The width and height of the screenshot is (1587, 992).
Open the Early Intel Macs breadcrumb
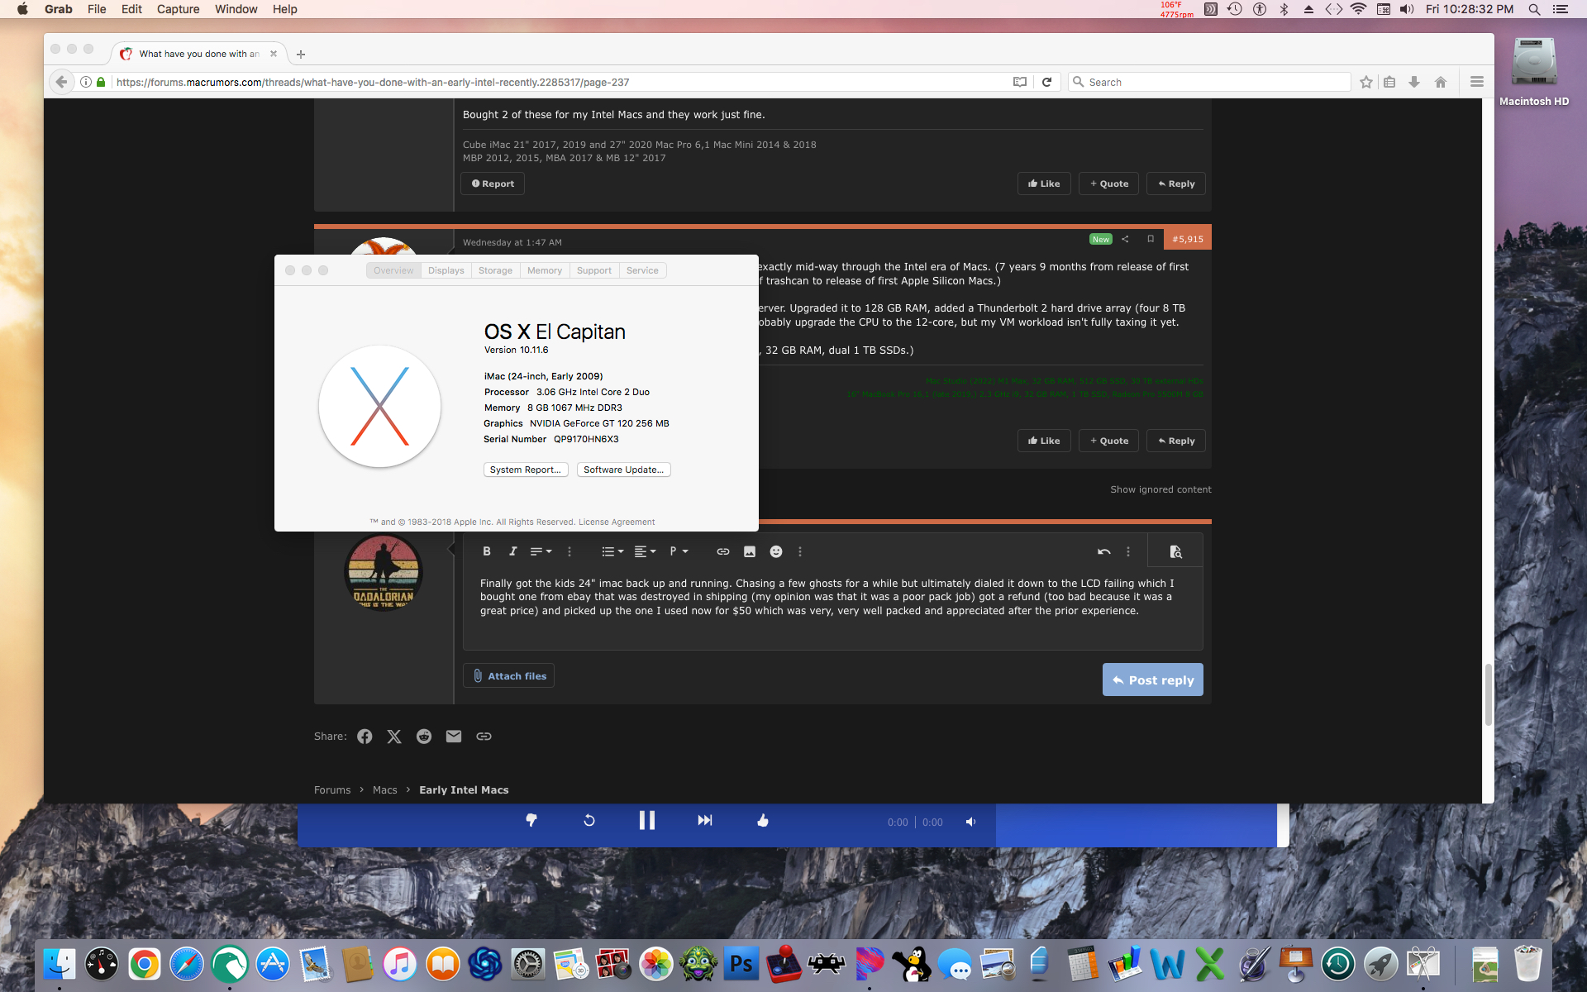[464, 790]
